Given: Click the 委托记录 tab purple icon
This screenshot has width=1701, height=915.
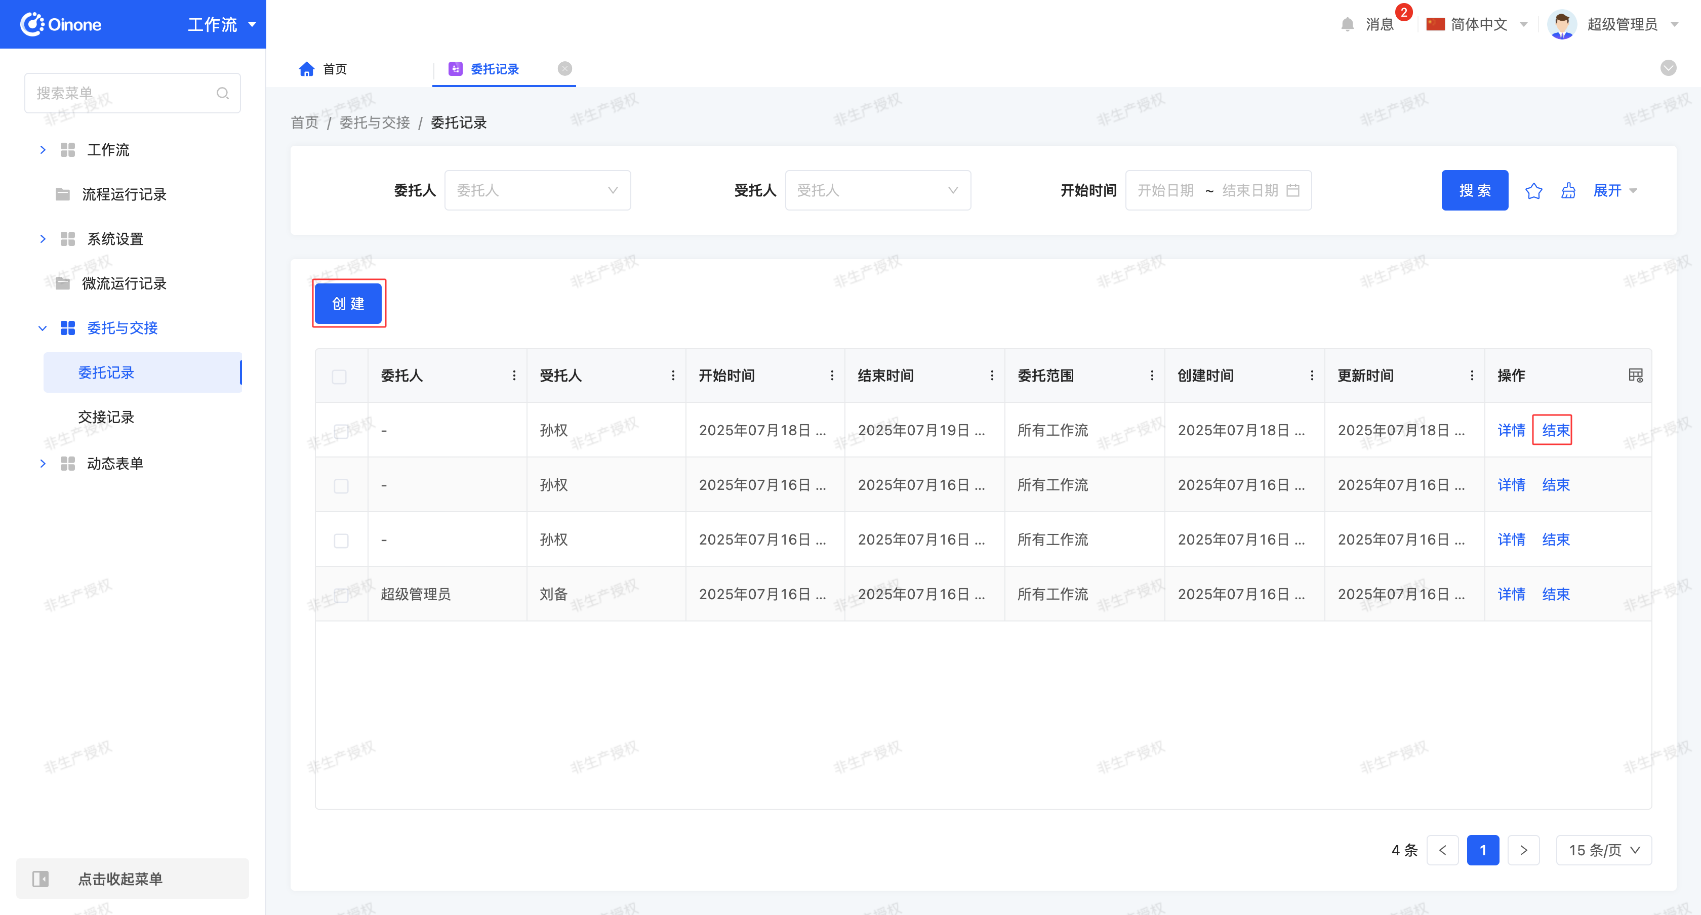Looking at the screenshot, I should click(x=455, y=69).
